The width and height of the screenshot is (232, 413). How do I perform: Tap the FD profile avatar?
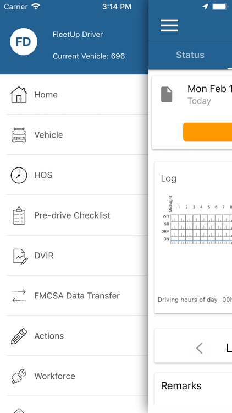[24, 42]
